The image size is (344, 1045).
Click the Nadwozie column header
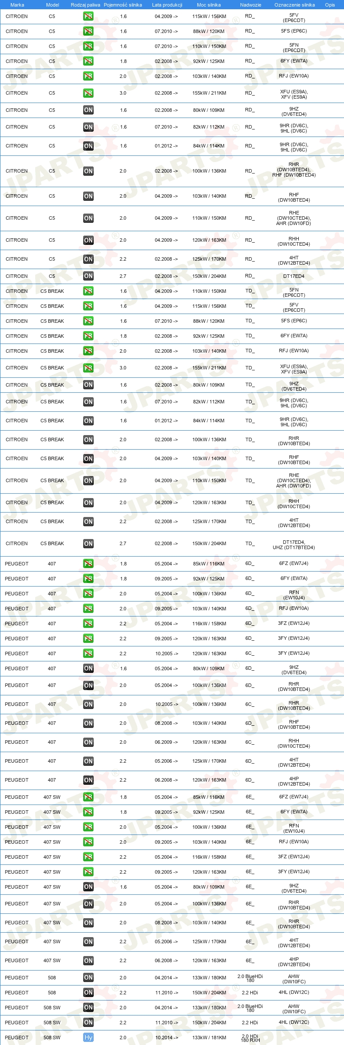click(251, 5)
